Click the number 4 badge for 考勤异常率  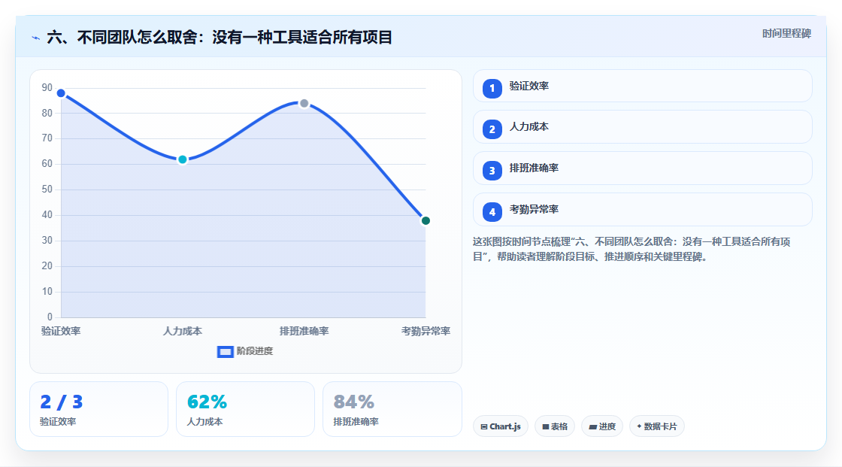492,212
